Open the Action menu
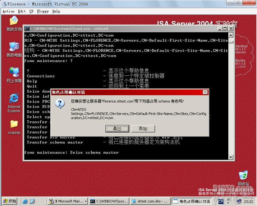Viewport: 257px width, 206px height. tap(9, 11)
